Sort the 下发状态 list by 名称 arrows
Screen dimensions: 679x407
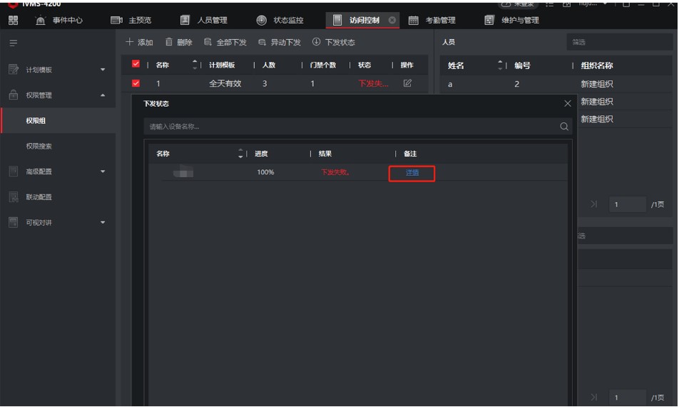(240, 154)
